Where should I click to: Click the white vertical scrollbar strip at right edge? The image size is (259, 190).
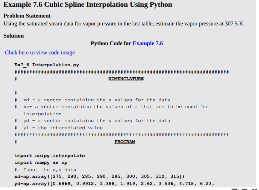(x=258, y=94)
